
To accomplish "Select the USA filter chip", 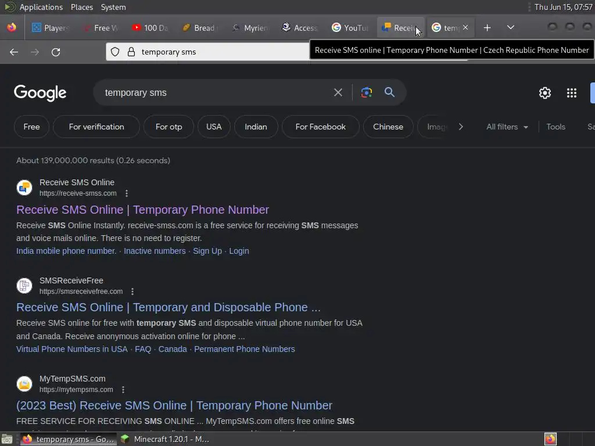I will [214, 127].
